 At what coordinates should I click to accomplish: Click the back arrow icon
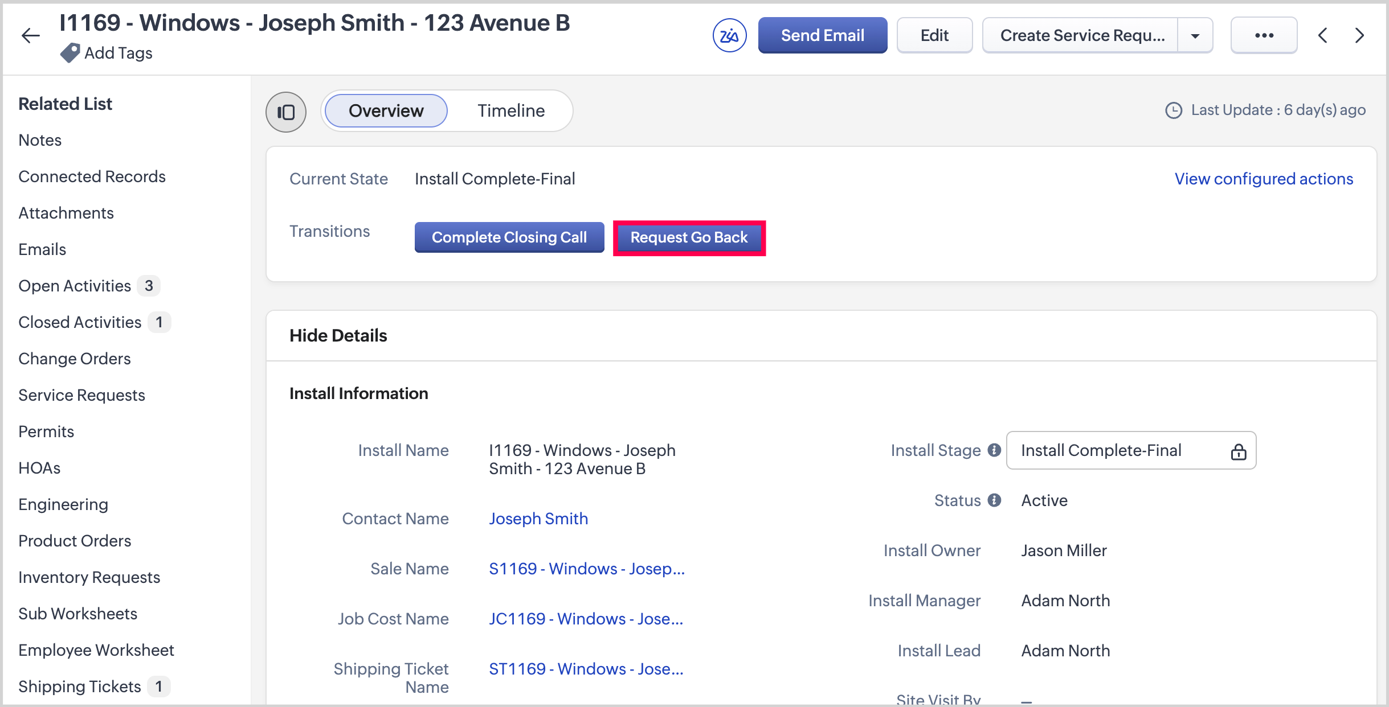[x=31, y=36]
